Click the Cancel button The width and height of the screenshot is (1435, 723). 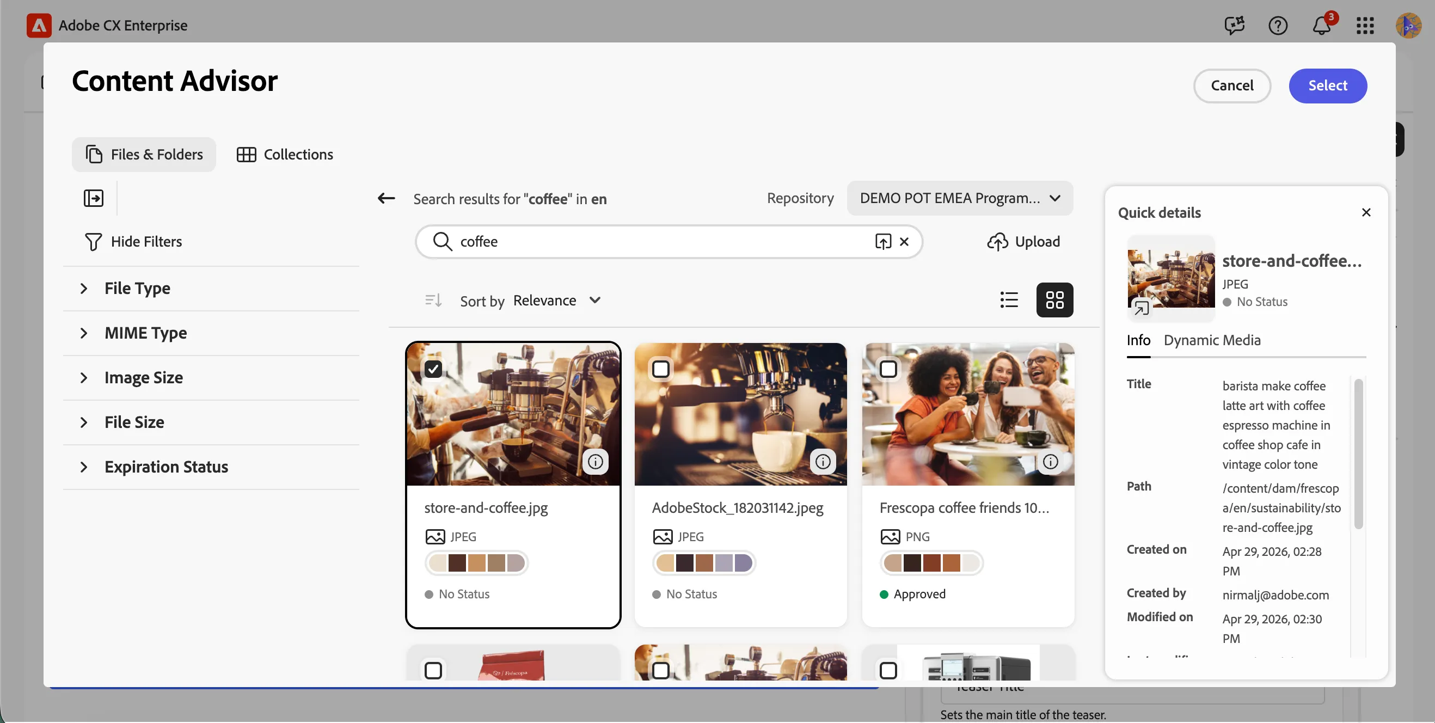coord(1231,85)
